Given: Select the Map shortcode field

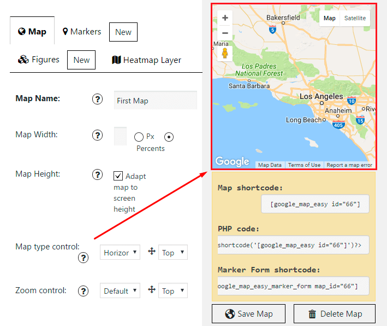Looking at the screenshot, I should click(x=315, y=204).
